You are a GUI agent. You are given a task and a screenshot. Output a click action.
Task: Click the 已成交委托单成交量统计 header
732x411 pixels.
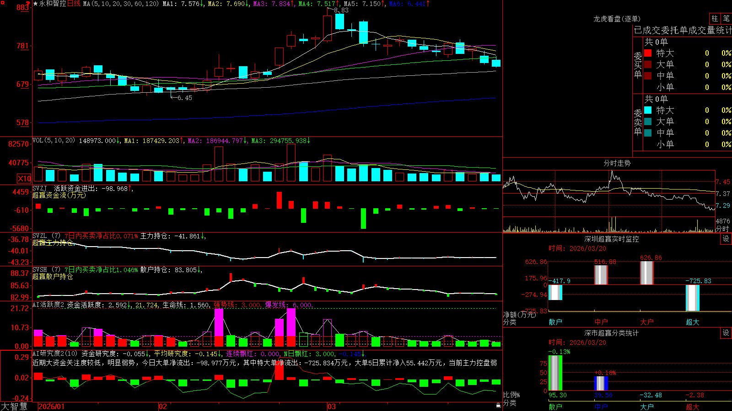[683, 31]
